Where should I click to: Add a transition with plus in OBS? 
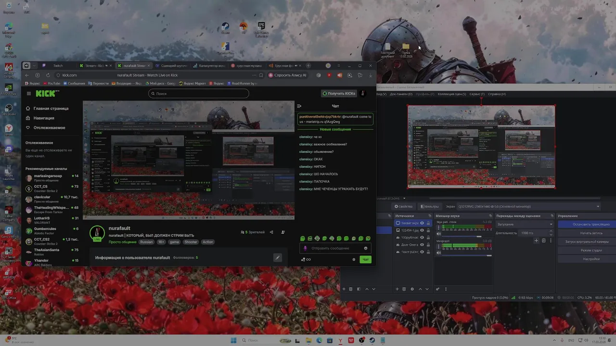(536, 241)
